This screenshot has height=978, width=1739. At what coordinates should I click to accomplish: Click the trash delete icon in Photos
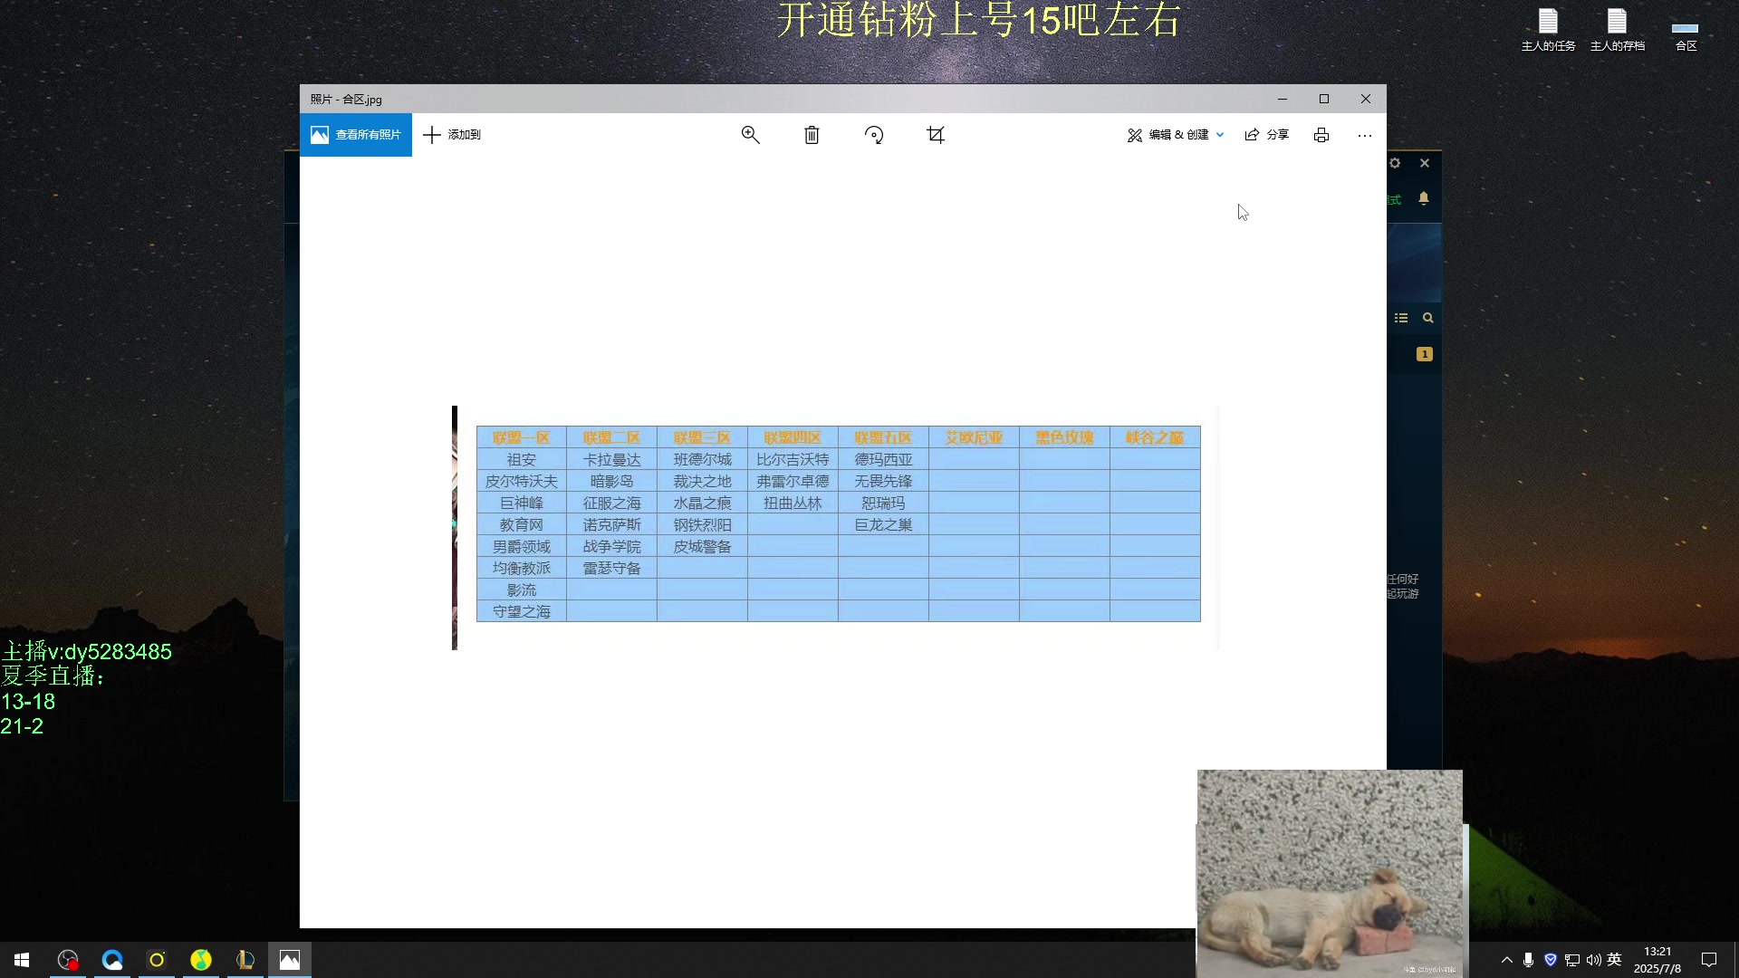pos(812,135)
